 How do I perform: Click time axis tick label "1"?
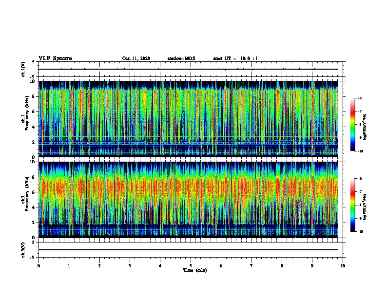click(69, 265)
